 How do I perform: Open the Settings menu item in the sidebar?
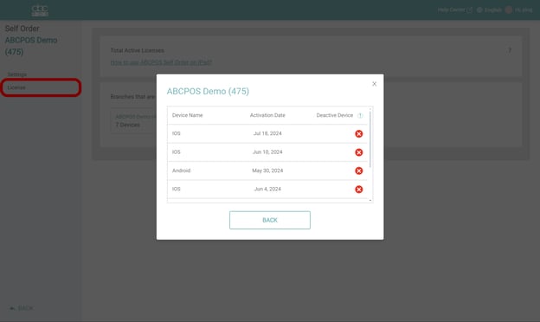[x=17, y=74]
